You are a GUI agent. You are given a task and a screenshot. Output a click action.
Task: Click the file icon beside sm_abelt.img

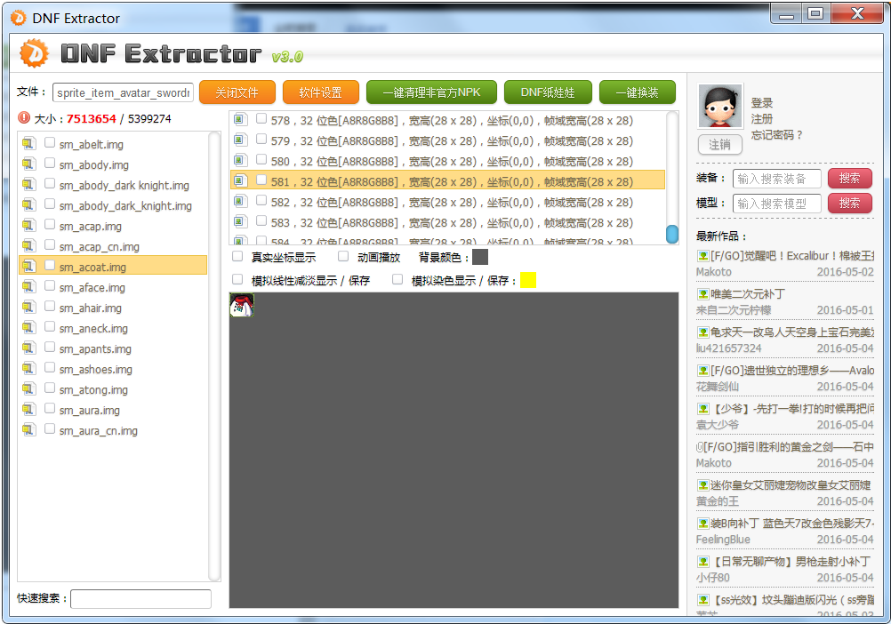pos(28,144)
